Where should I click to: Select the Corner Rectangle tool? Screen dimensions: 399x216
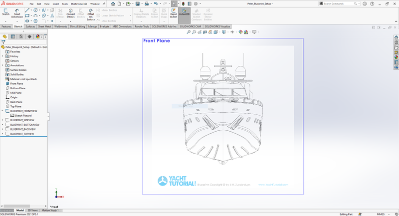pyautogui.click(x=27, y=16)
